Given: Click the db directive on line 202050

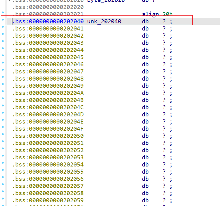Looking at the screenshot, I should click(x=145, y=136).
